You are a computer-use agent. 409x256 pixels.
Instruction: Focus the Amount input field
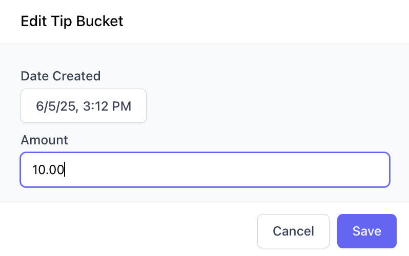[x=205, y=169]
